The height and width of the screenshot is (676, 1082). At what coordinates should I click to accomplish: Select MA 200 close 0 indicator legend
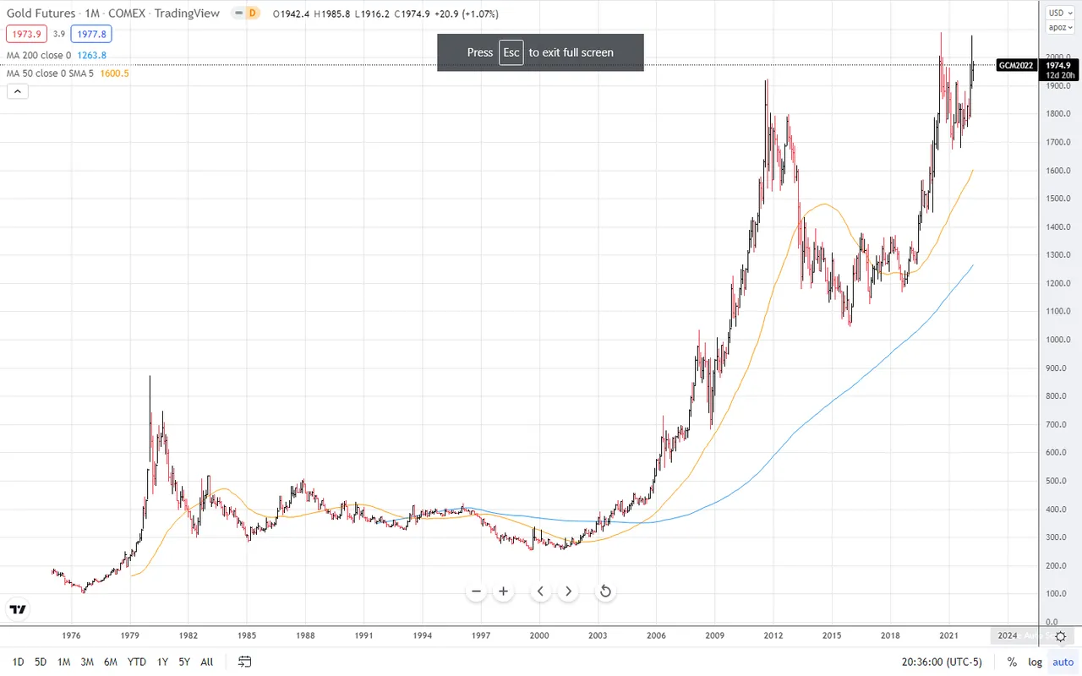(x=39, y=55)
